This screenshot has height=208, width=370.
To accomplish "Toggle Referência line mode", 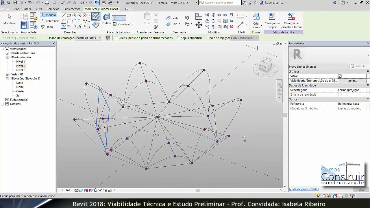I will (x=50, y=21).
